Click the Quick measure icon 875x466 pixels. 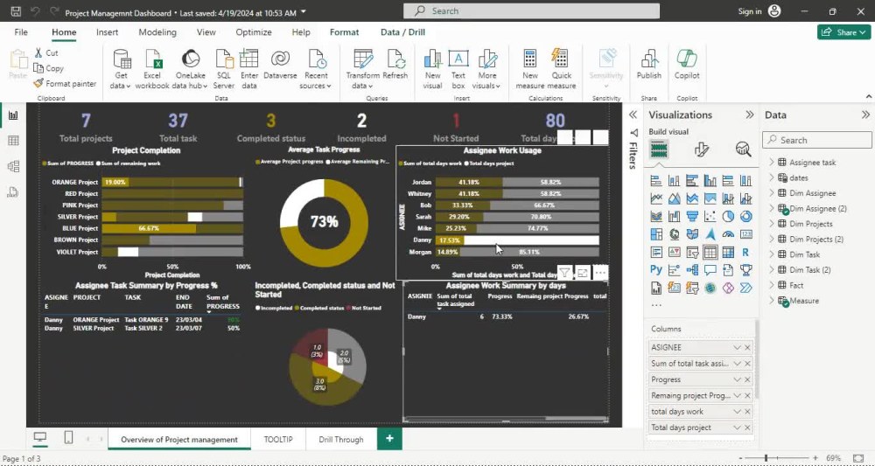coord(560,59)
